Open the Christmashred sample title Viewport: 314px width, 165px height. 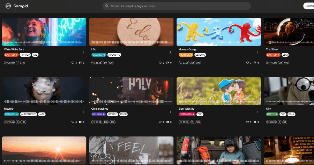click(100, 109)
